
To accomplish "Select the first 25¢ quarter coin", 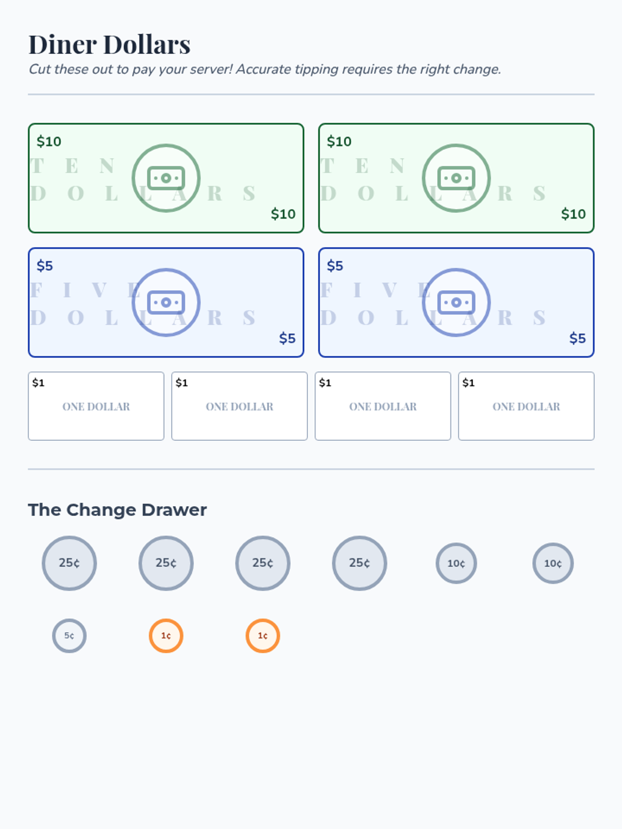I will tap(69, 563).
